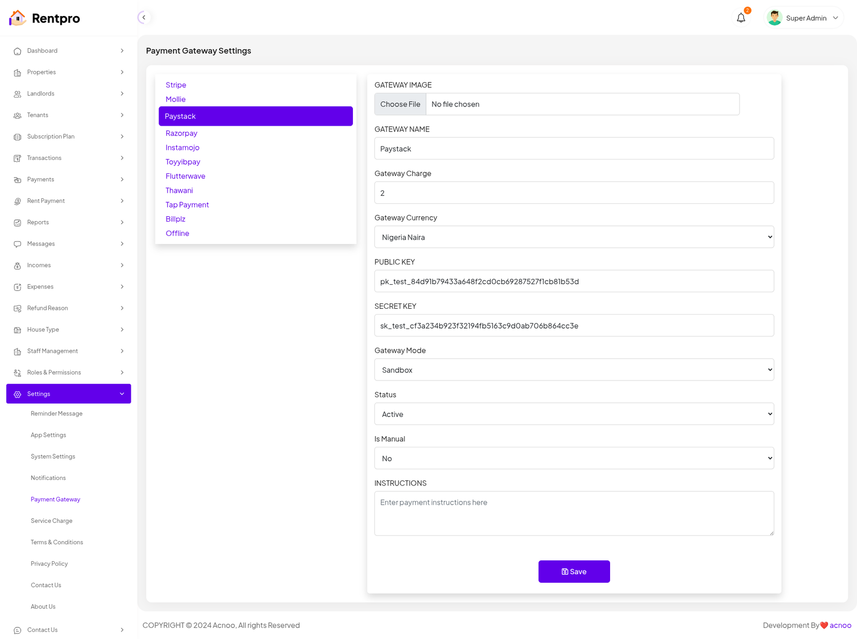Click the Secret Key input field
Screen dimensions: 857x639
[x=574, y=326]
